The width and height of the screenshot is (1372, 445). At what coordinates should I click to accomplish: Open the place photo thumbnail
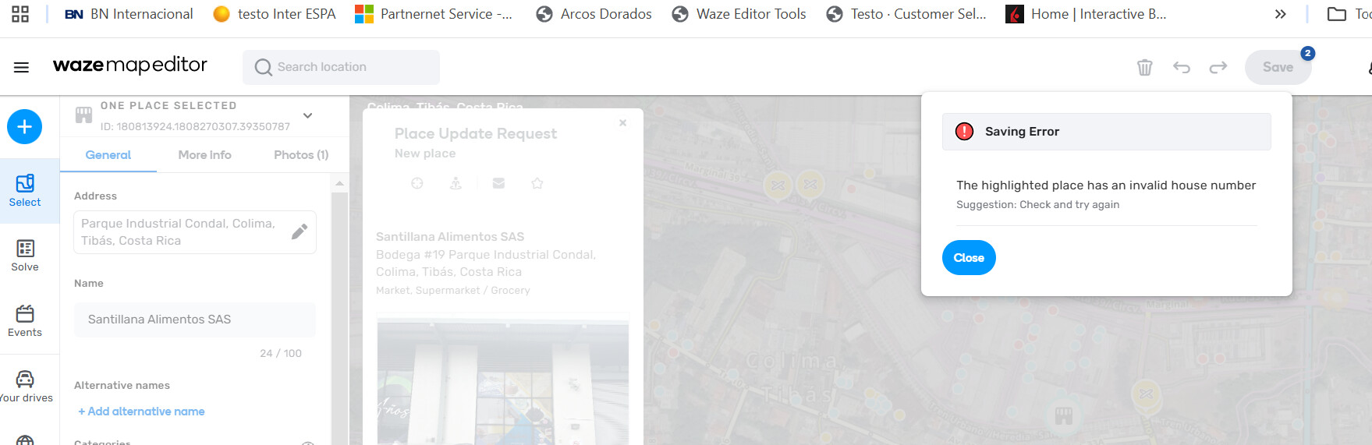point(503,380)
